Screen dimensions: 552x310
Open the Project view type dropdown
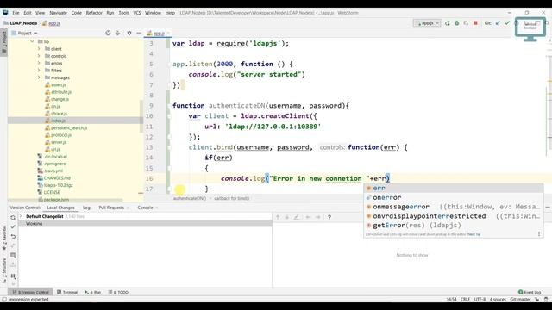tap(25, 33)
